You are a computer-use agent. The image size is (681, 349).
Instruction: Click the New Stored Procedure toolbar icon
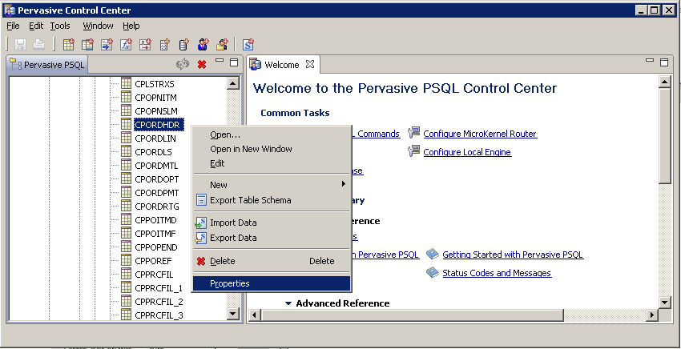(x=107, y=44)
